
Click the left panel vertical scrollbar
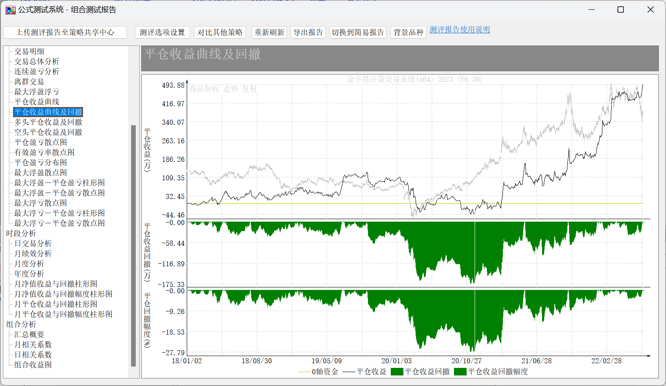[133, 244]
